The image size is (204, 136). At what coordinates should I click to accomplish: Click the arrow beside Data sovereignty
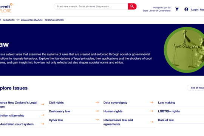tap(152, 102)
